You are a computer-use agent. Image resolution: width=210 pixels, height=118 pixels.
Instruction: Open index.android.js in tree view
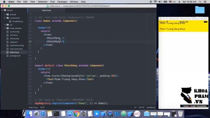pos(16,49)
